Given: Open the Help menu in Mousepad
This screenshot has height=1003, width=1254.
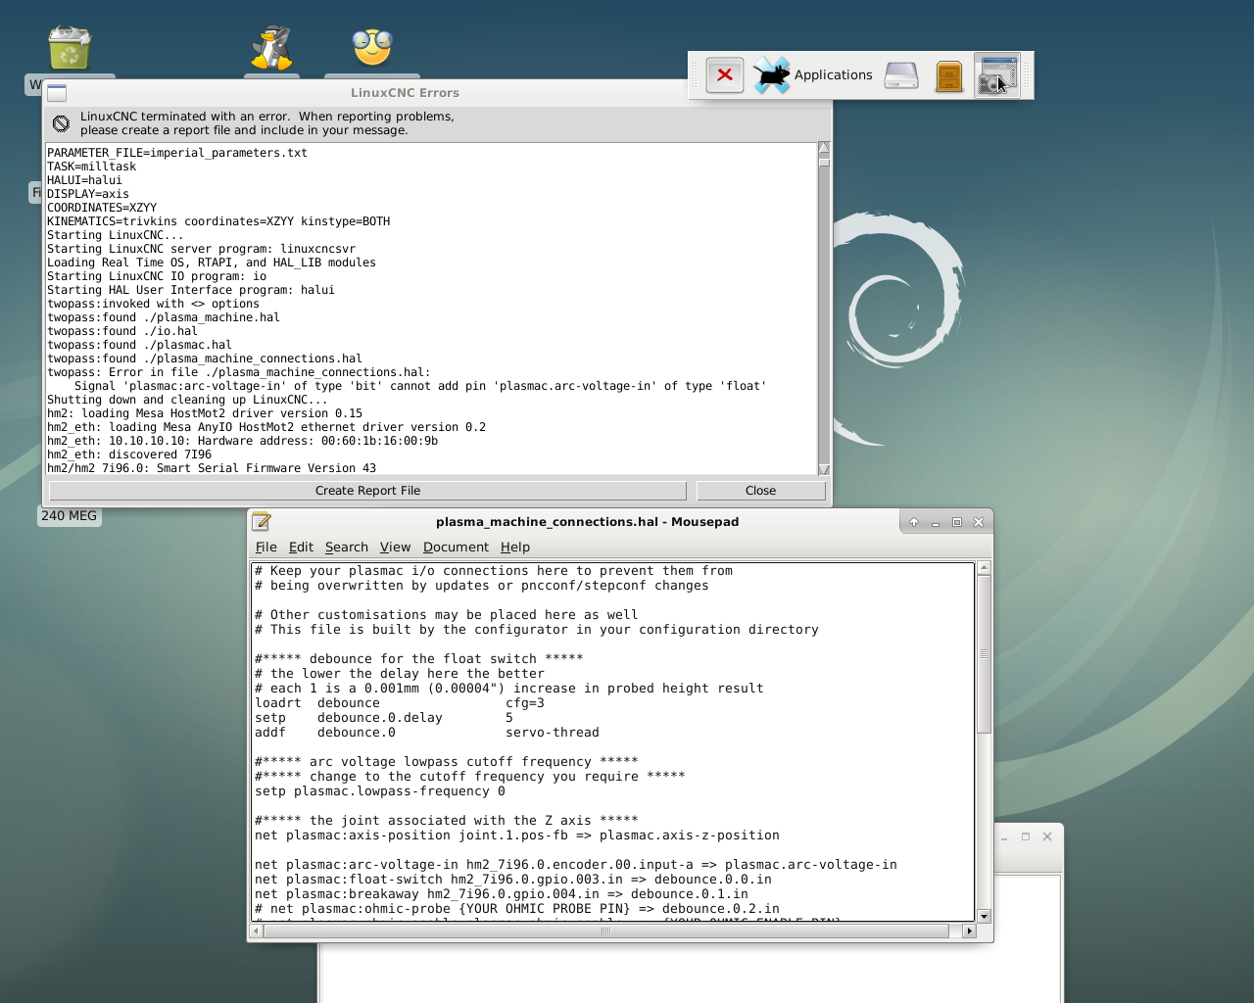Looking at the screenshot, I should point(514,548).
